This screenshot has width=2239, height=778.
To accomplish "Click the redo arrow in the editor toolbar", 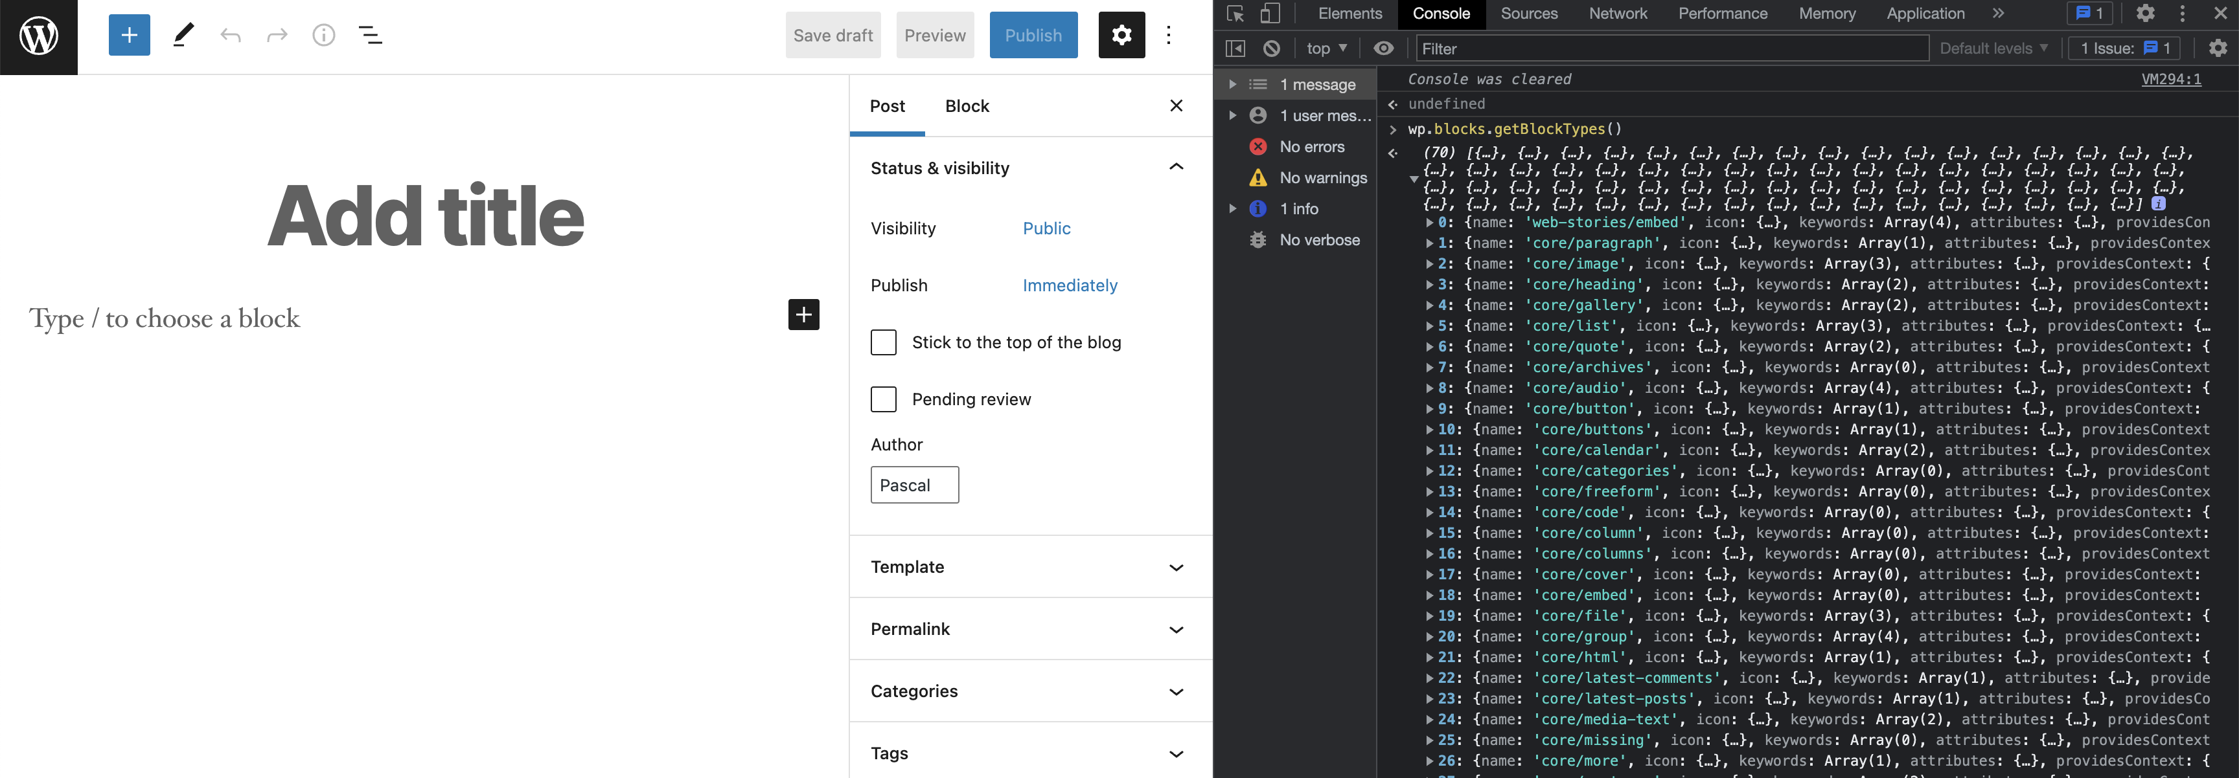I will (x=277, y=35).
